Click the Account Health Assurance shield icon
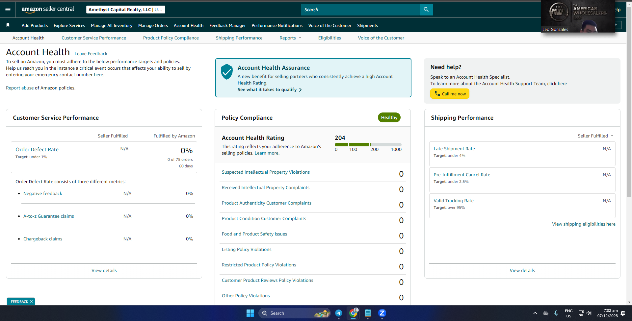This screenshot has width=632, height=321. pos(227,72)
